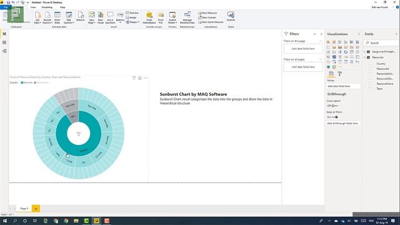
Task: Add a new page with plus button
Action: click(36, 208)
